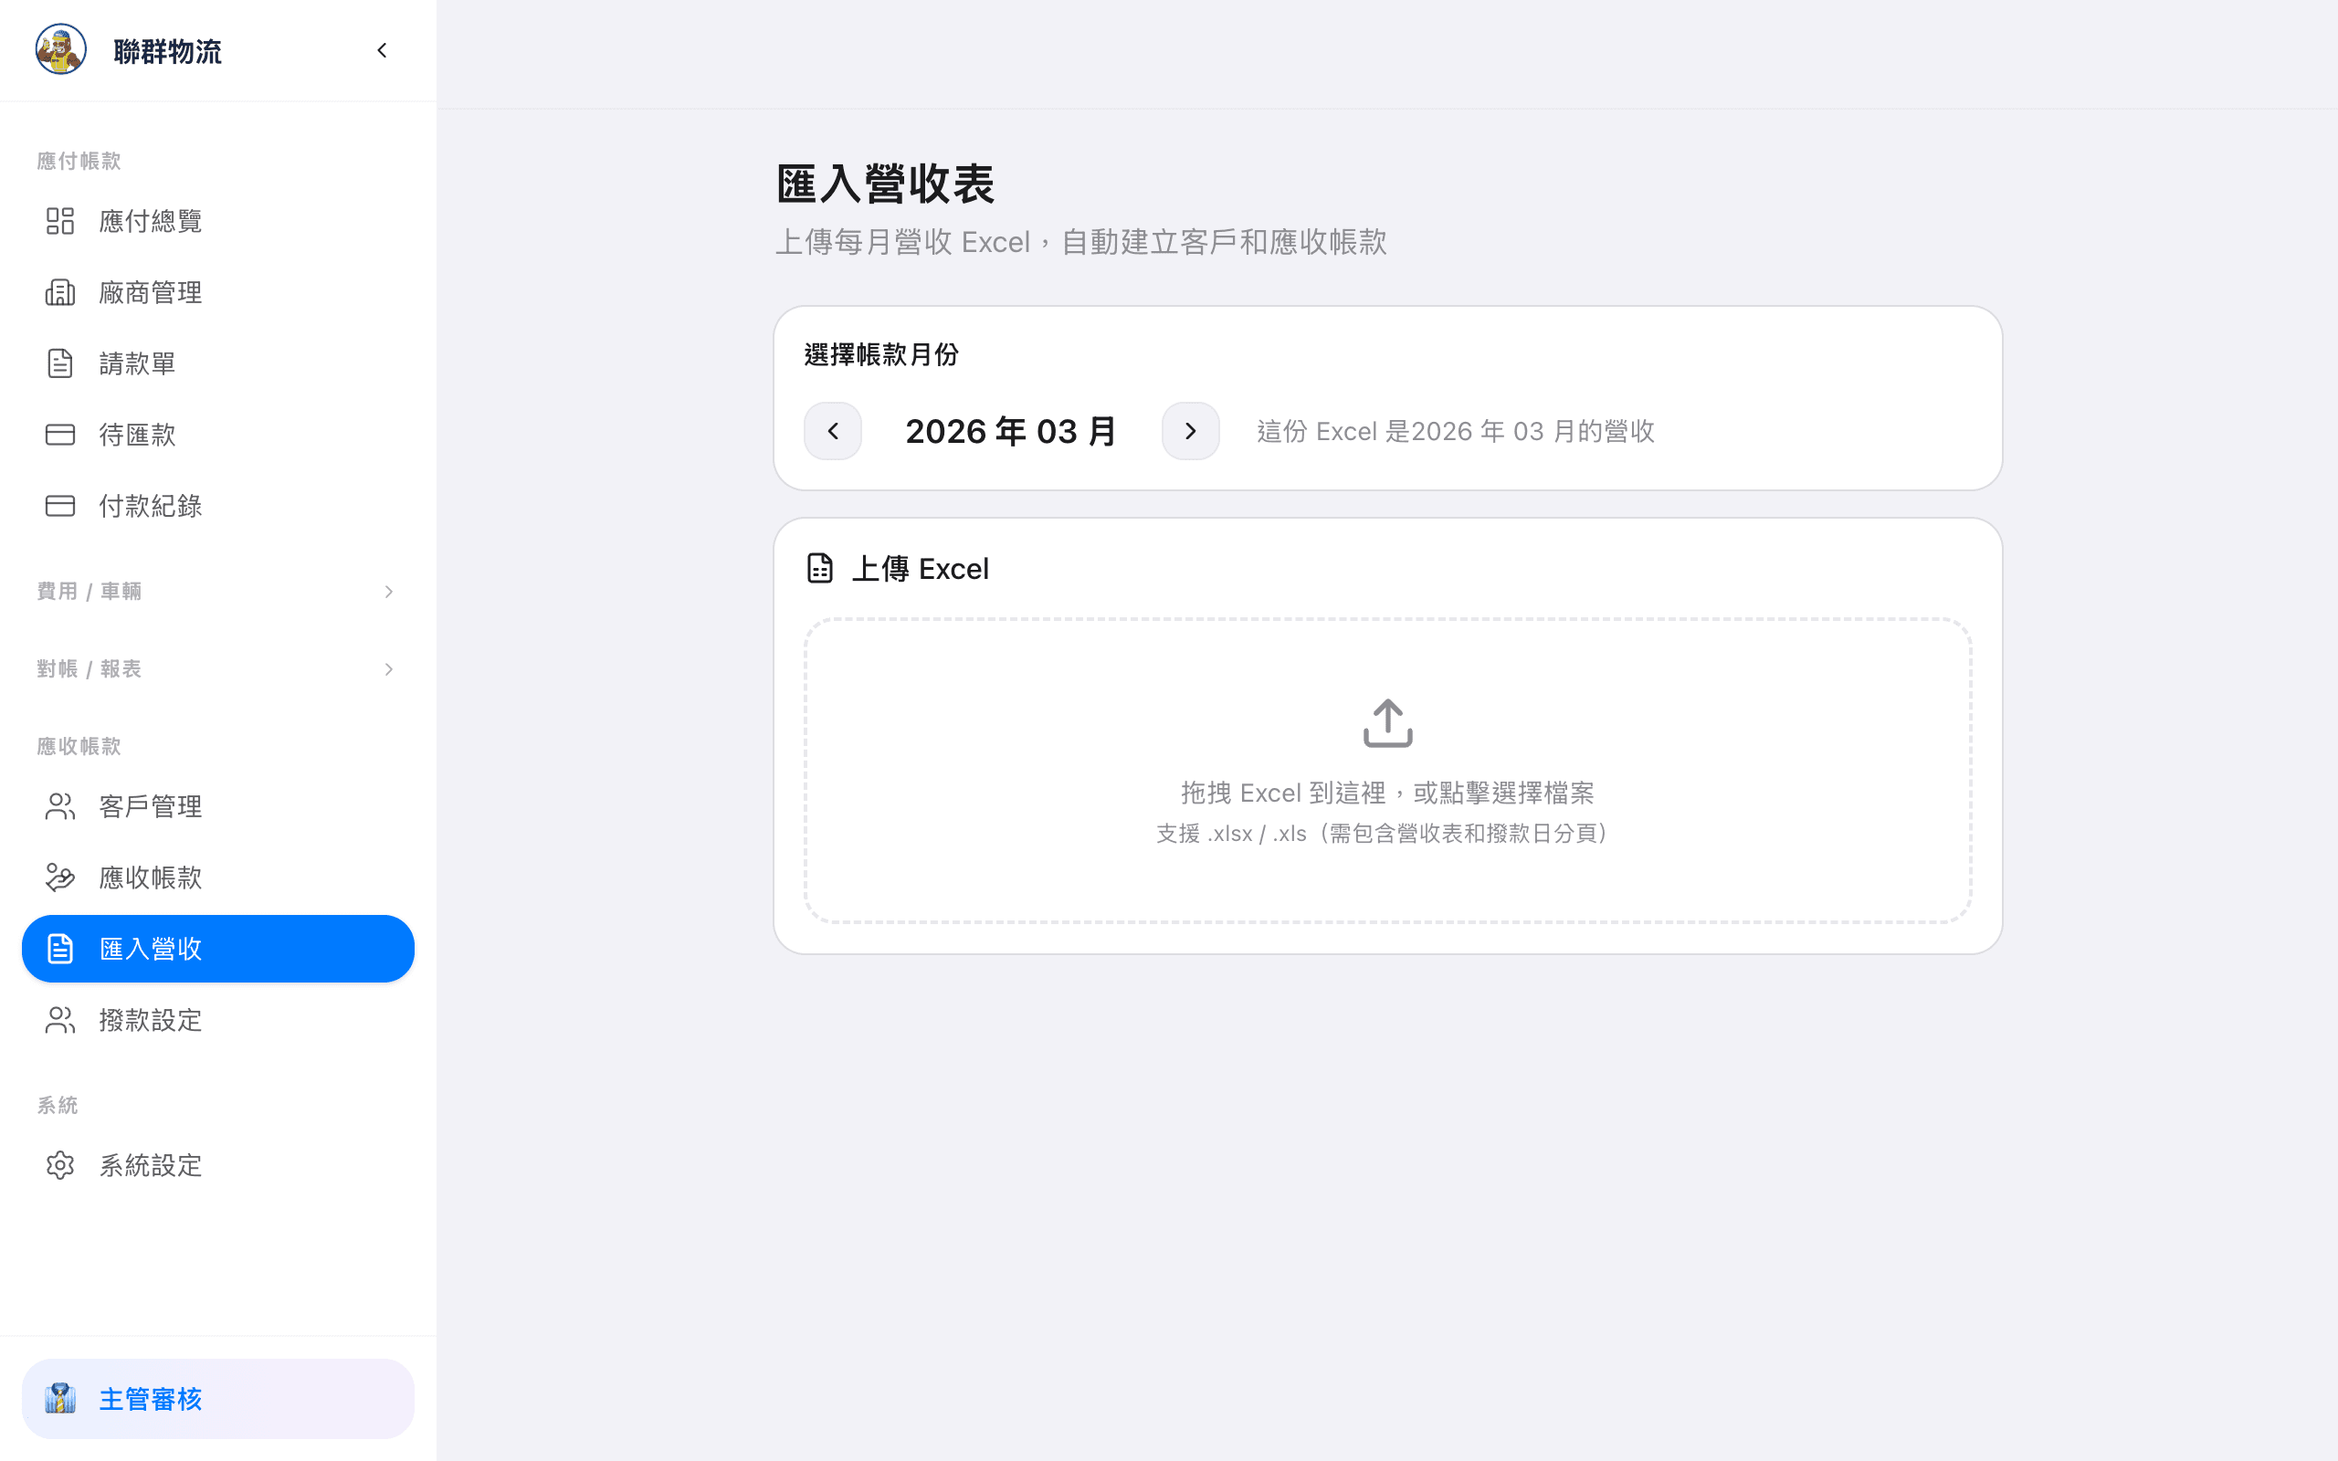Select the 客戶管理 customer icon

tap(60, 804)
